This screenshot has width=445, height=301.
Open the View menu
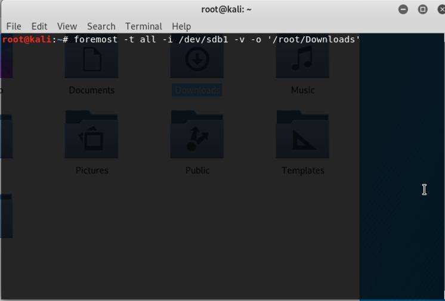pyautogui.click(x=67, y=26)
